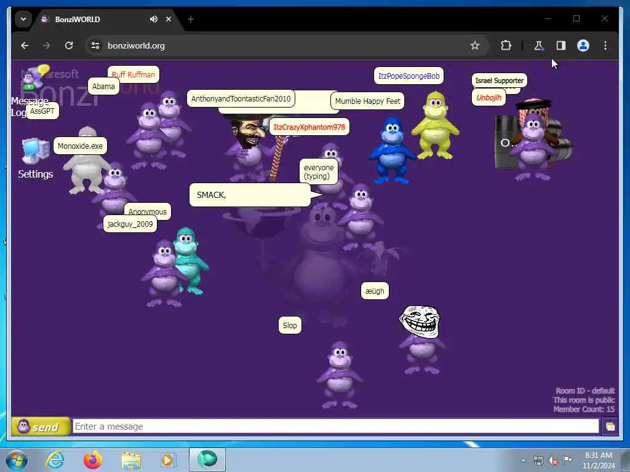Click the Bonzi with oil barrels
Viewport: 630px width, 472px height.
(533, 141)
